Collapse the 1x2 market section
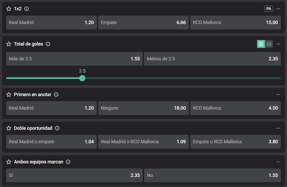Image resolution: width=287 pixels, height=187 pixels. click(278, 9)
